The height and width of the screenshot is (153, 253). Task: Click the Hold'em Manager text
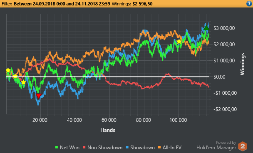pos(216,148)
